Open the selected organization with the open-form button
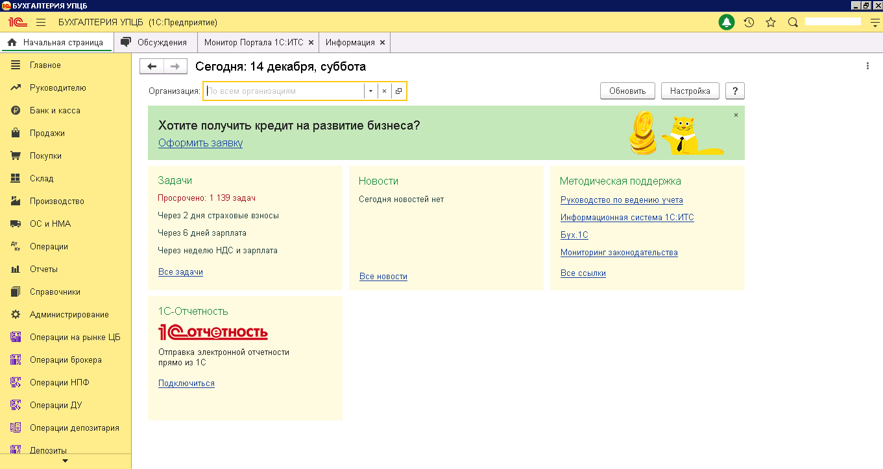Screen dimensions: 883x469 pyautogui.click(x=398, y=91)
